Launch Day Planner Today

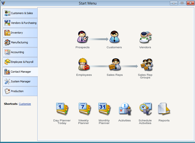(62, 109)
